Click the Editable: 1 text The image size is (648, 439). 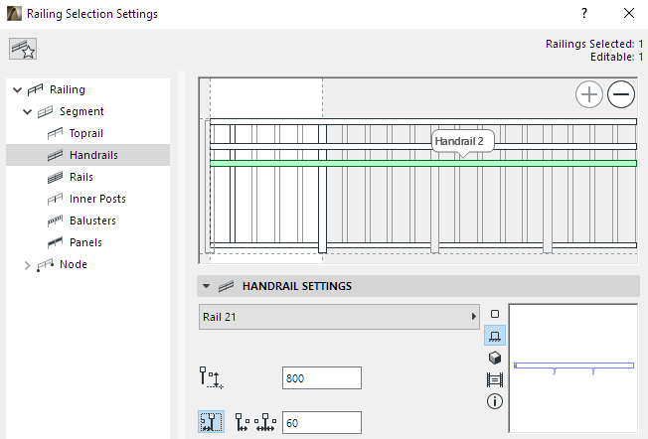(x=616, y=57)
